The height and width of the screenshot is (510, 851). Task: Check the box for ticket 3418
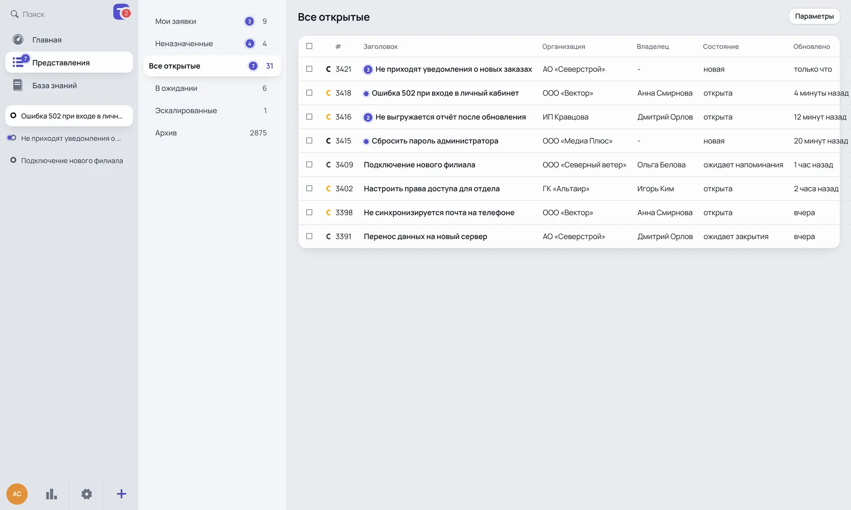(309, 93)
